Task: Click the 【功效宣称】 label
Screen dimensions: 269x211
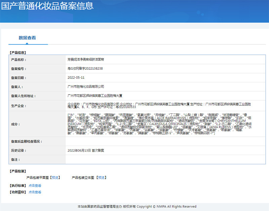Action: tap(18, 192)
